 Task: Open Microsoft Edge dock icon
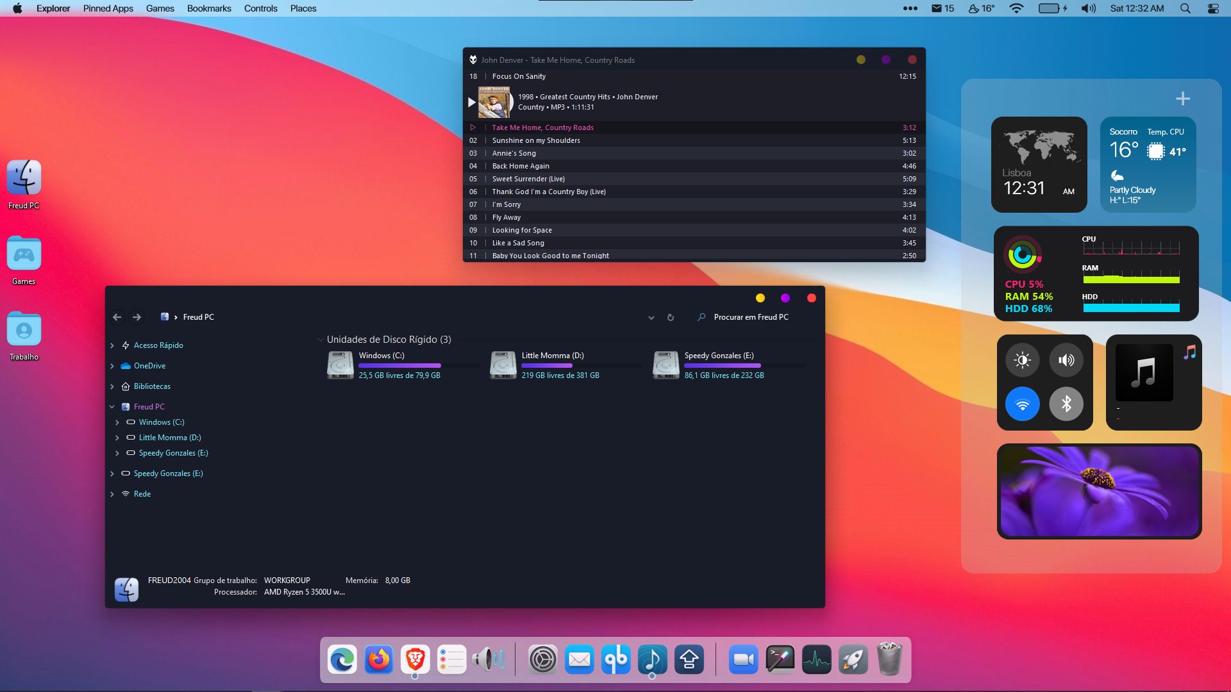pyautogui.click(x=342, y=659)
